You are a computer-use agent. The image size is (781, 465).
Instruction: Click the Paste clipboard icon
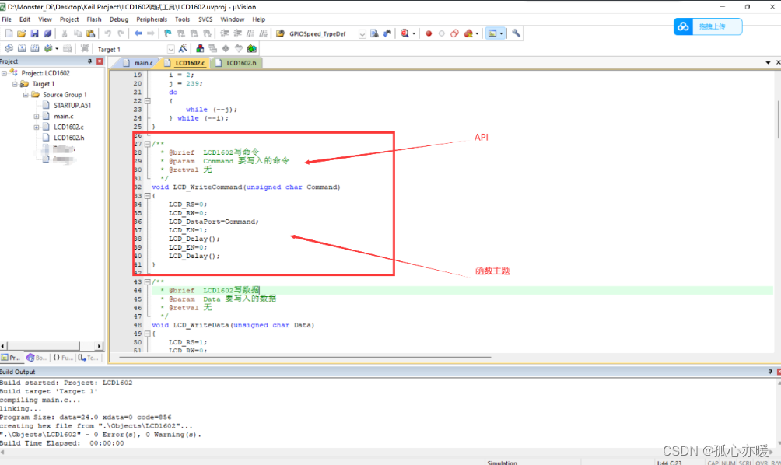tap(91, 33)
